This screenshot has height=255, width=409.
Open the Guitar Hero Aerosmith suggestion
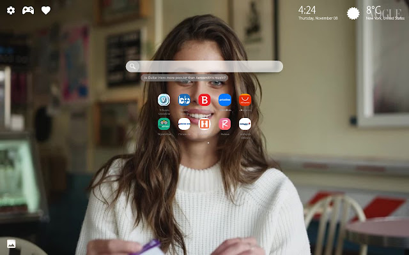185,78
